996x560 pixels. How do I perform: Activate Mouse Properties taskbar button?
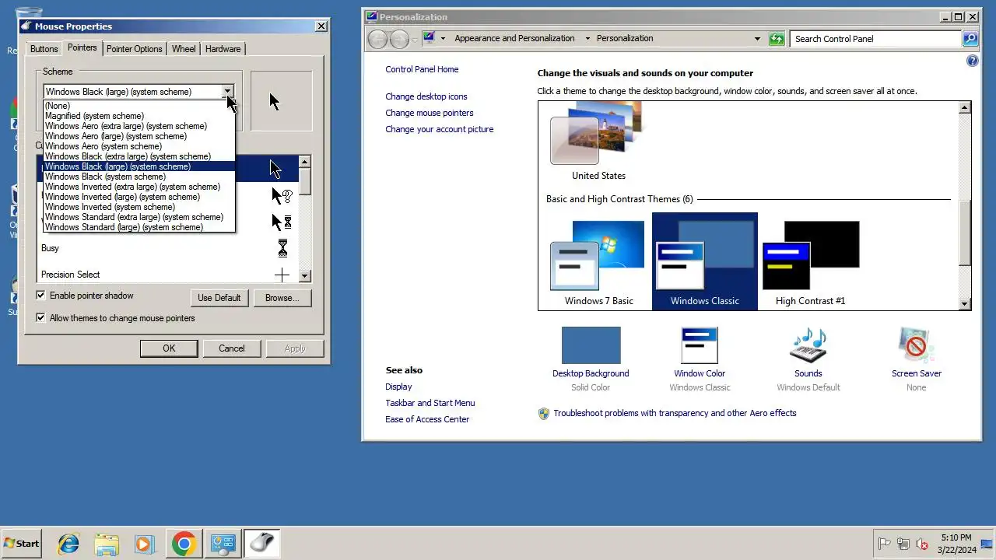[x=261, y=544]
